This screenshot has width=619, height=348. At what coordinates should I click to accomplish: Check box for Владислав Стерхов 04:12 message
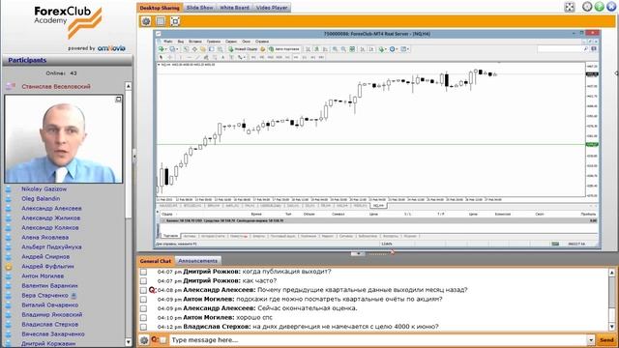pos(144,327)
